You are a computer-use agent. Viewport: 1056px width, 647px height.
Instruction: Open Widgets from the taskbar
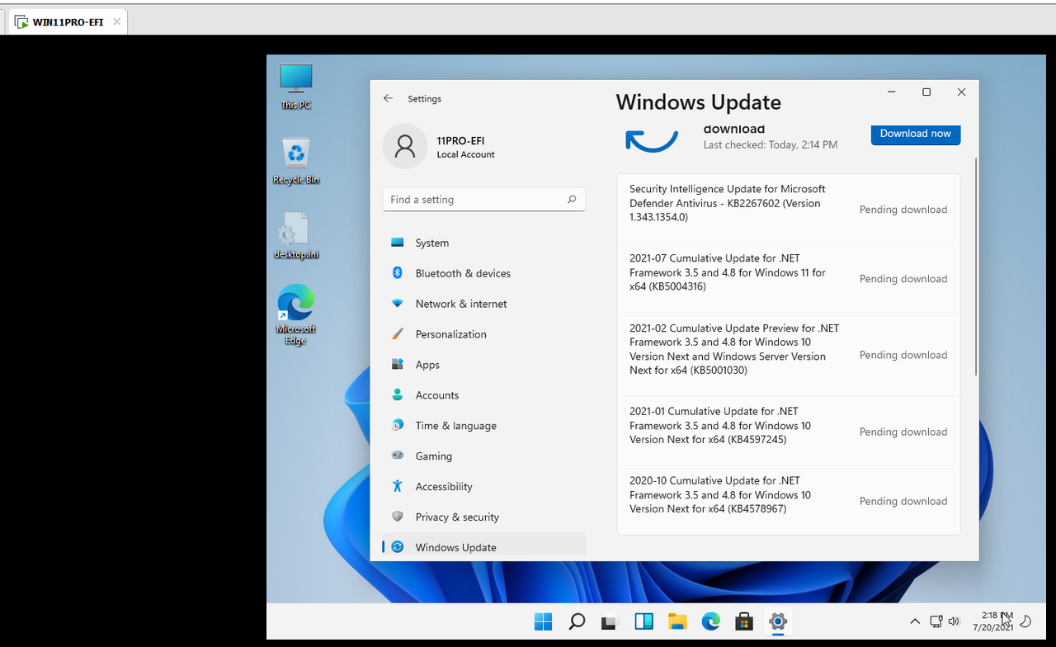[x=643, y=621]
